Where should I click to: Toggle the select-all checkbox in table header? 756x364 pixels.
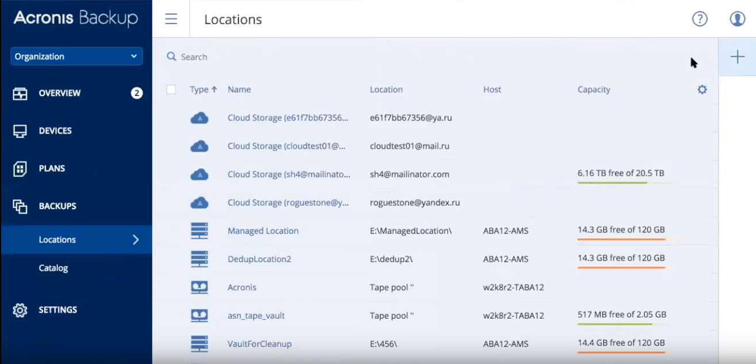coord(171,90)
